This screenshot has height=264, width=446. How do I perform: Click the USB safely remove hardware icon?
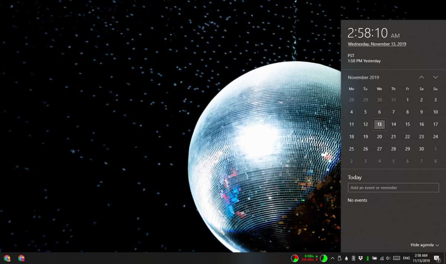tap(339, 258)
